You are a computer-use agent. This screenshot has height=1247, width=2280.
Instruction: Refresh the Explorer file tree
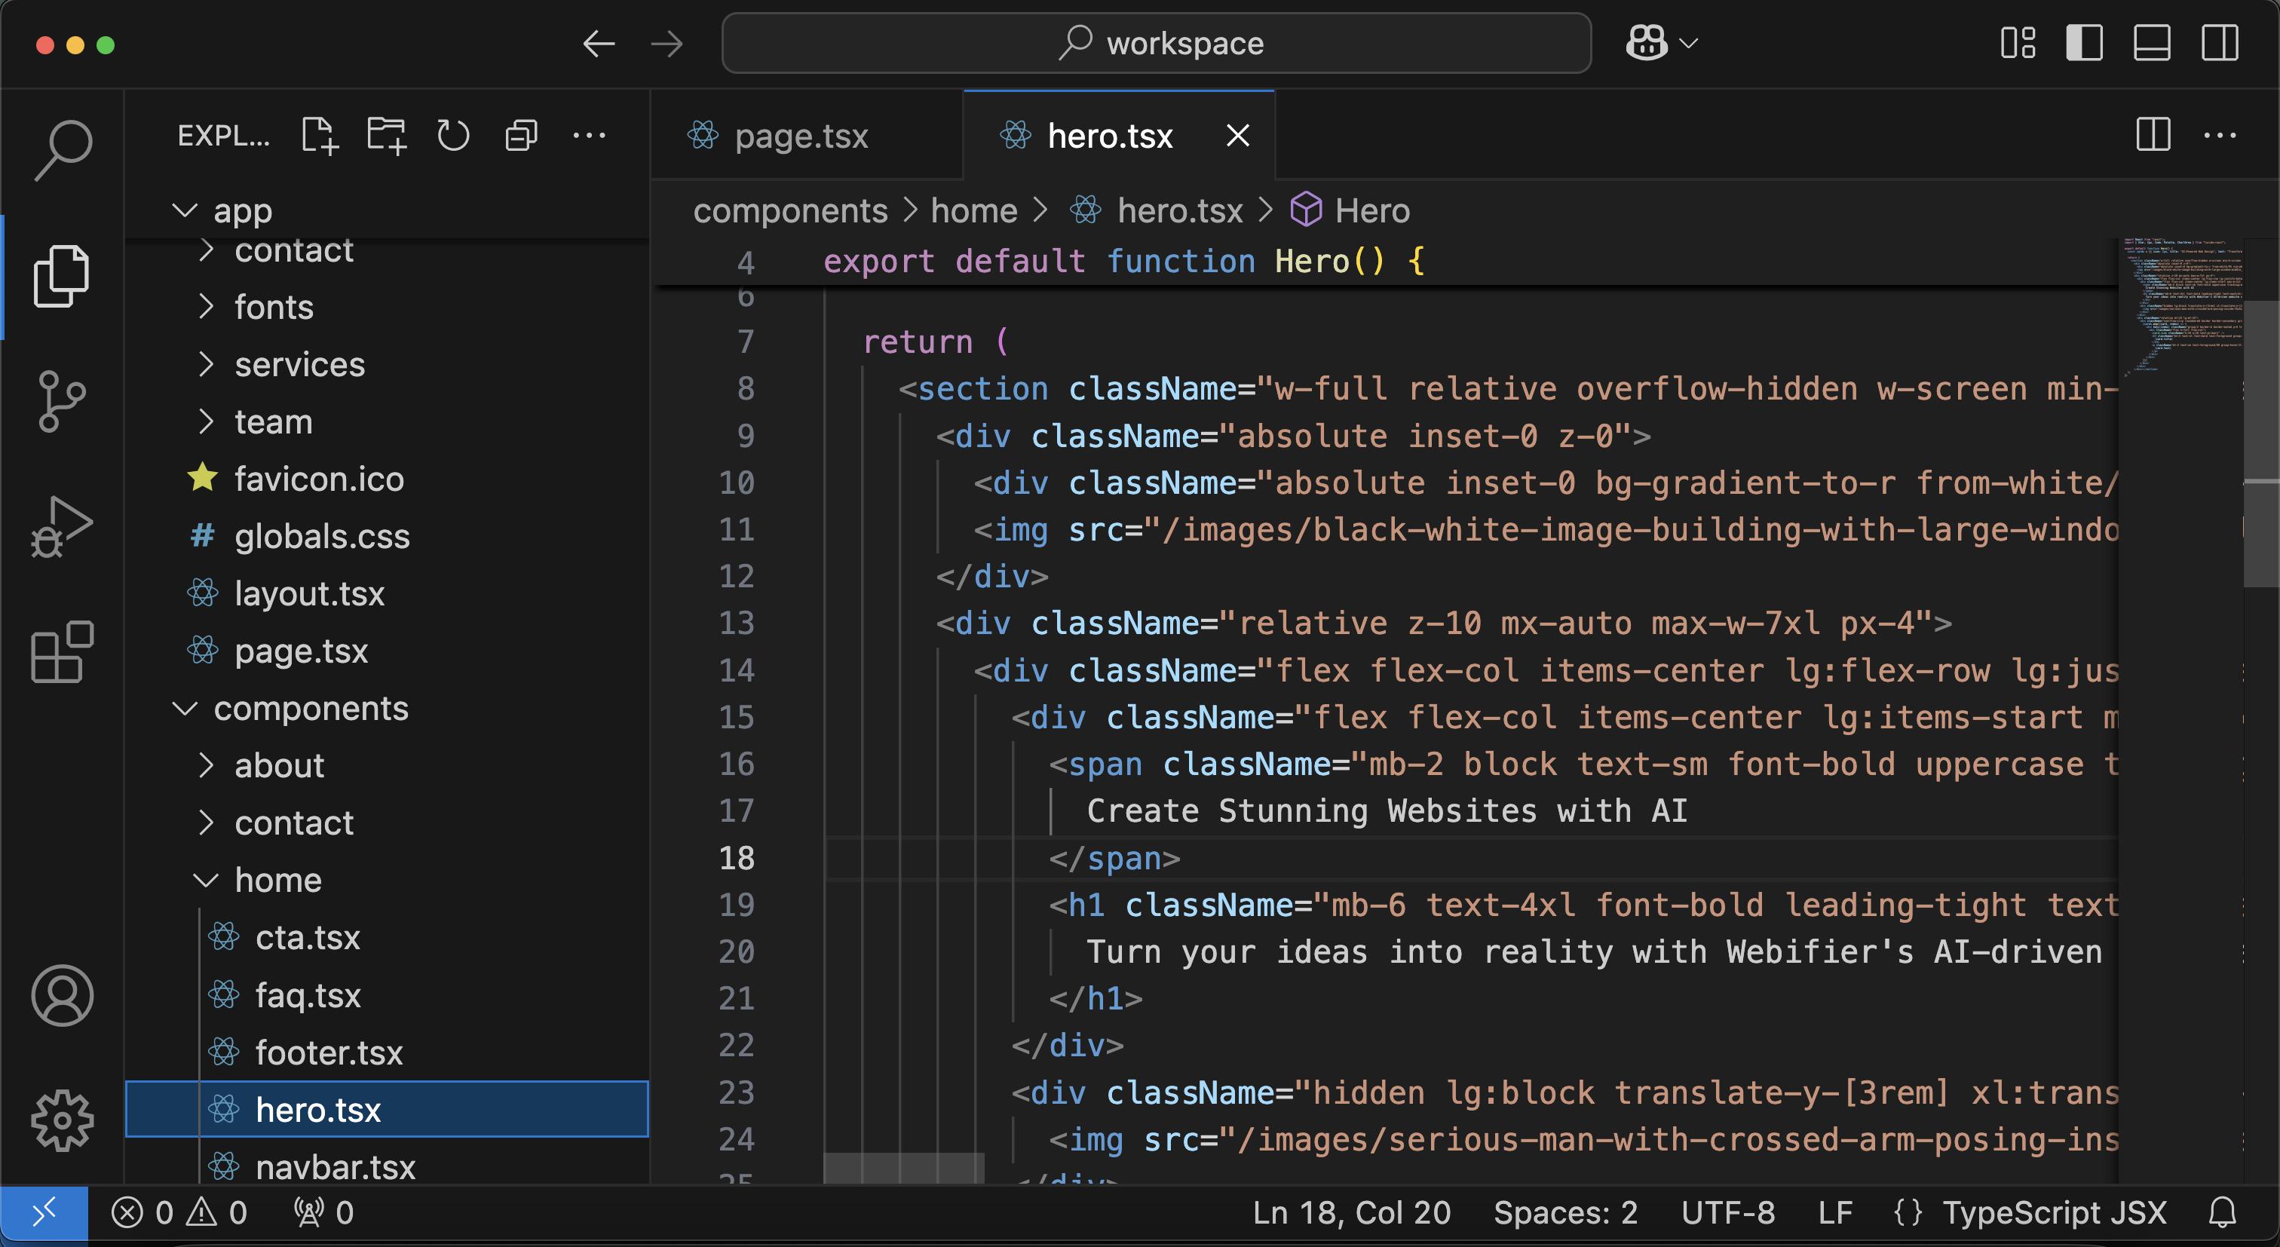(453, 136)
